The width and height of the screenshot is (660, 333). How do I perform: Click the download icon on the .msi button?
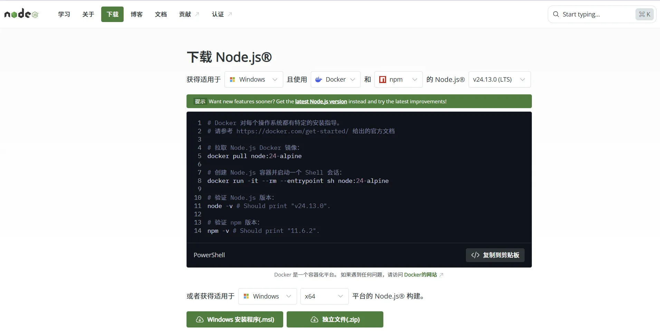coord(199,319)
